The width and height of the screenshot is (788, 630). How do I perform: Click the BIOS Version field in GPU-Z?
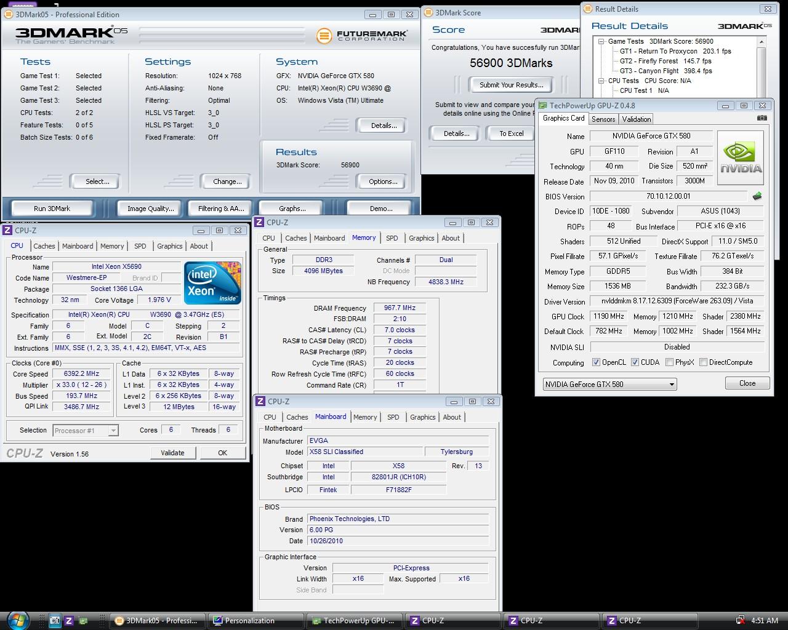point(669,196)
